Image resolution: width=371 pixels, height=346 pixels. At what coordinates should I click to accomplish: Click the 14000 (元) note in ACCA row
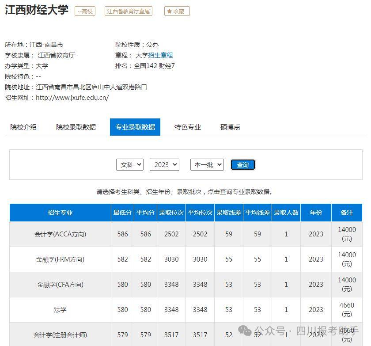[x=347, y=234]
